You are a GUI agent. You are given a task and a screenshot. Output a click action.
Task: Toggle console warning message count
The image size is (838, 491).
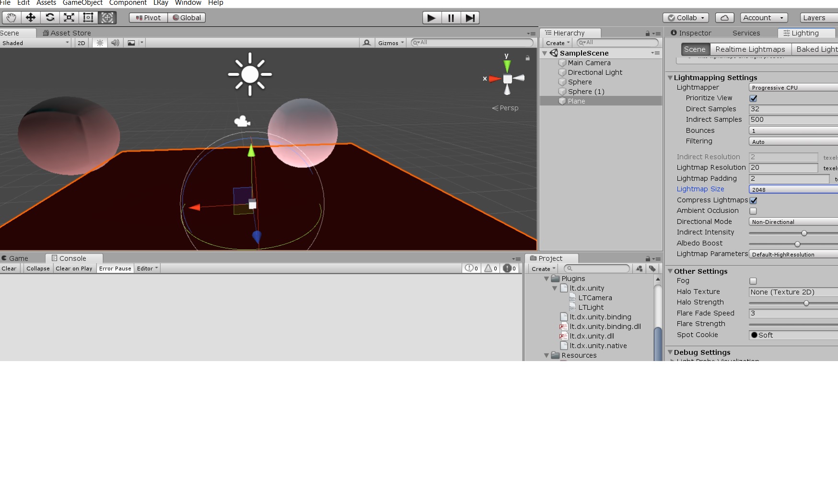490,269
